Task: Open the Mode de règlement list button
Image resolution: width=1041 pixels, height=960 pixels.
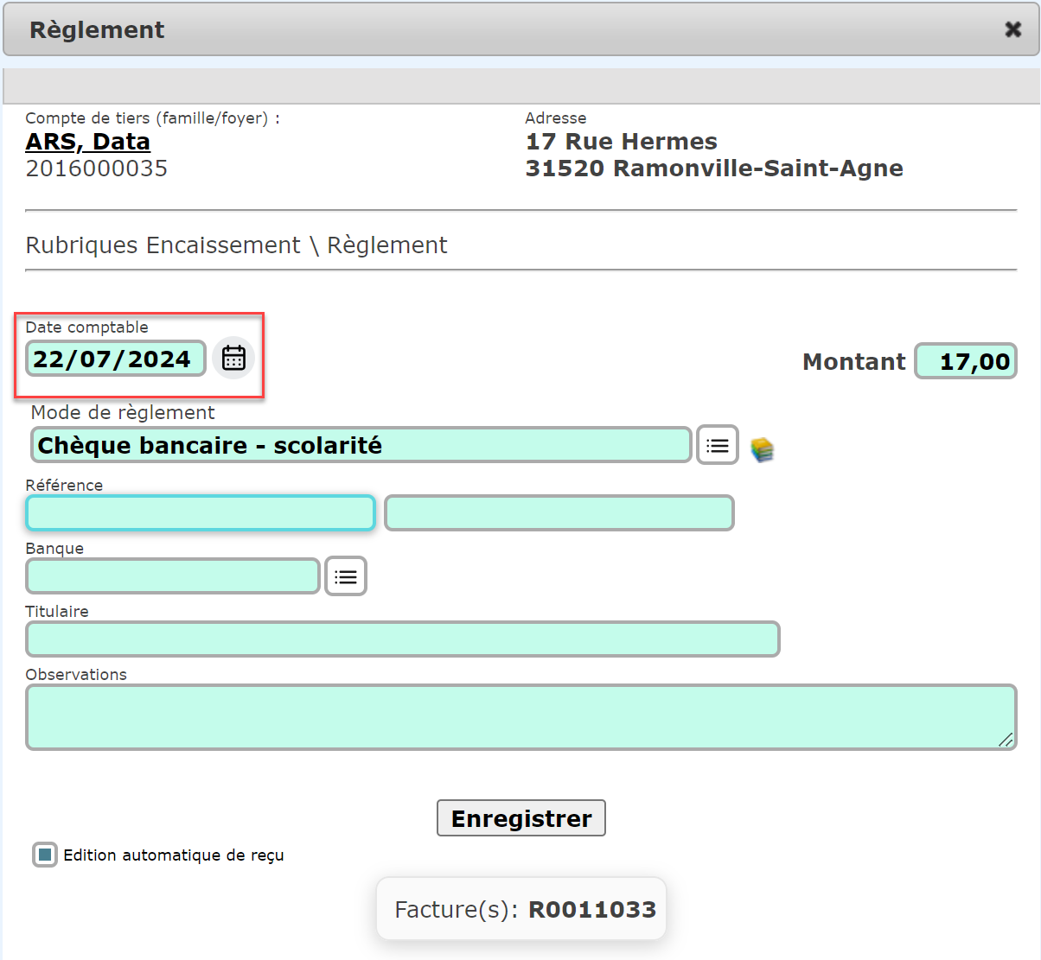Action: (718, 445)
